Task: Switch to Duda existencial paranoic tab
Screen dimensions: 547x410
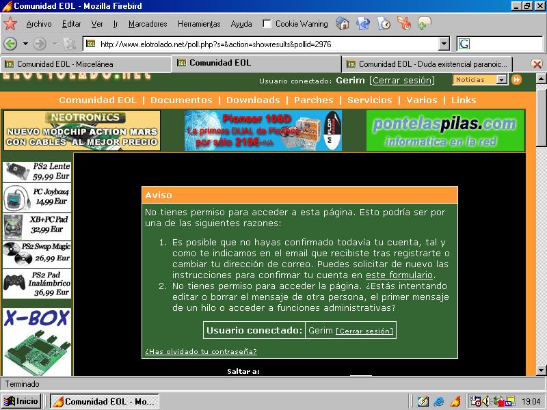Action: click(427, 64)
